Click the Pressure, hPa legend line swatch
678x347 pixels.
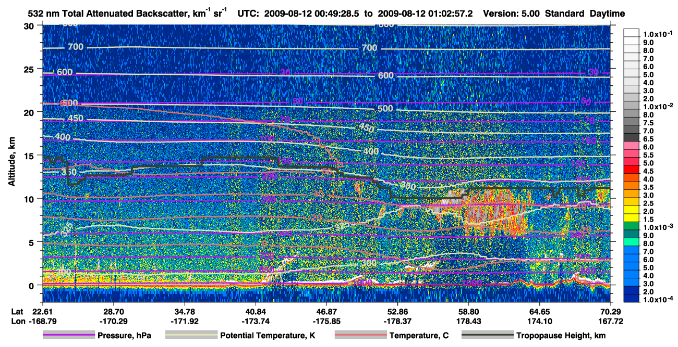68,336
